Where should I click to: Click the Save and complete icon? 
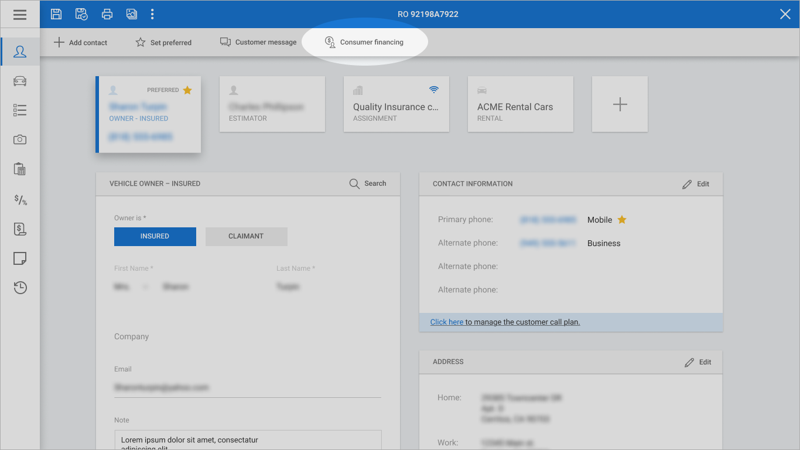(81, 14)
